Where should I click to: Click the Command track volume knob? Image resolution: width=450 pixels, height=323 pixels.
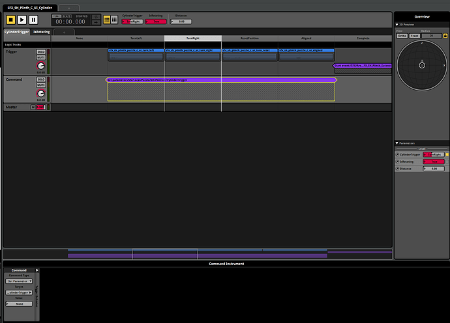click(x=40, y=93)
